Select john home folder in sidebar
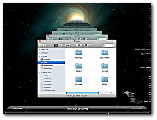 (51, 63)
